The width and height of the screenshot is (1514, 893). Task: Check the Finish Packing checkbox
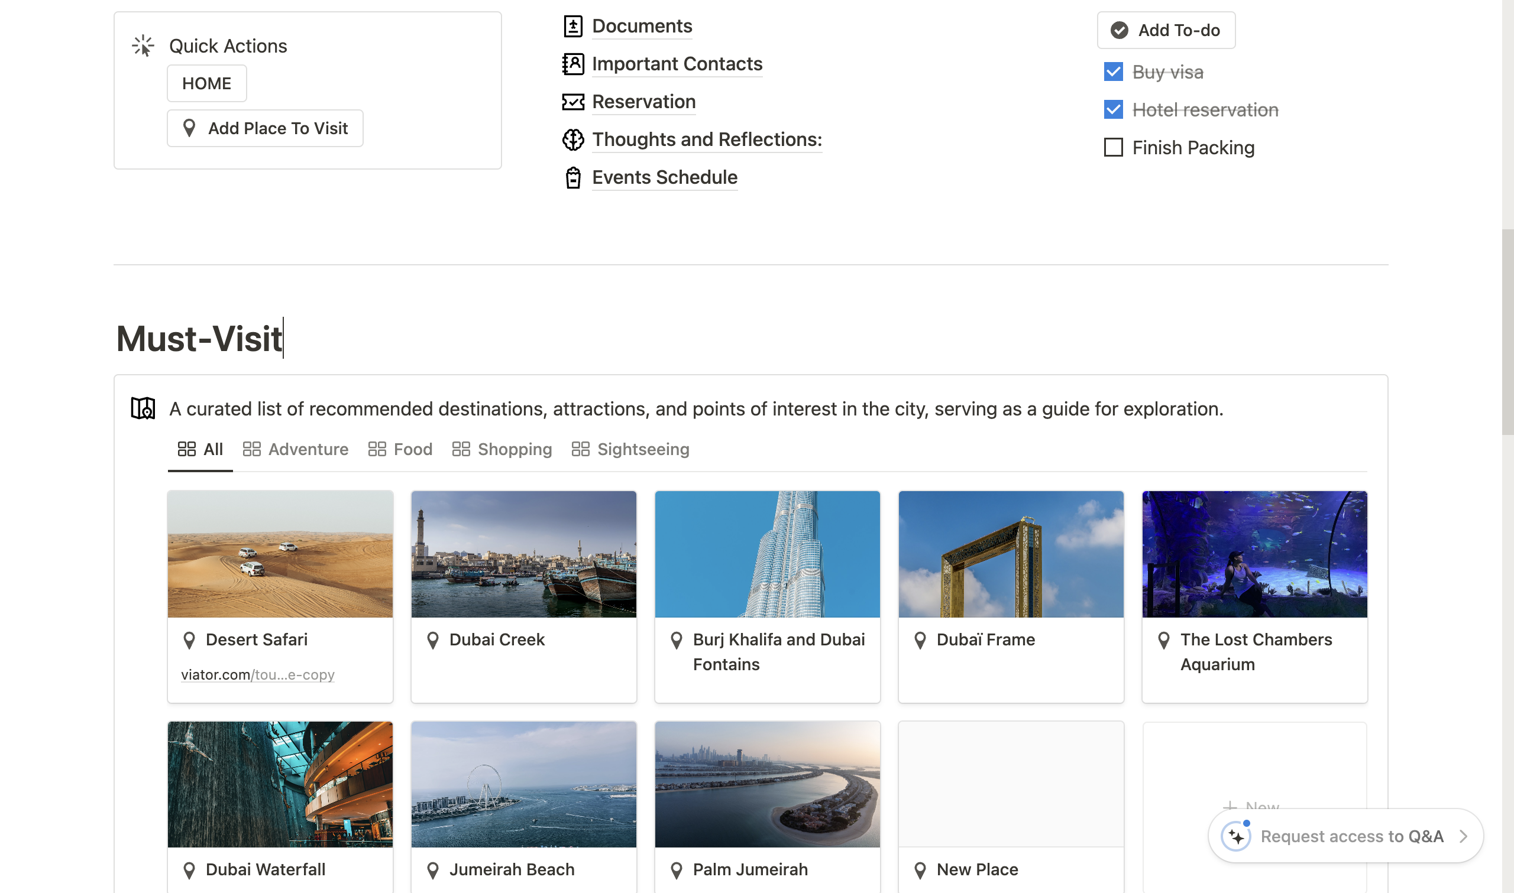(x=1113, y=147)
